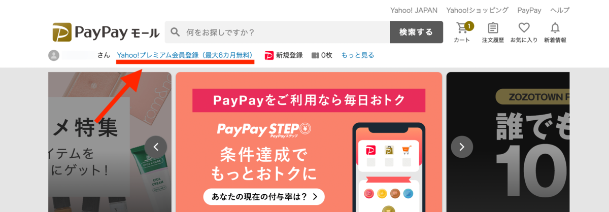This screenshot has height=212, width=609.
Task: Click the magnifying glass in the search box
Action: tap(175, 32)
